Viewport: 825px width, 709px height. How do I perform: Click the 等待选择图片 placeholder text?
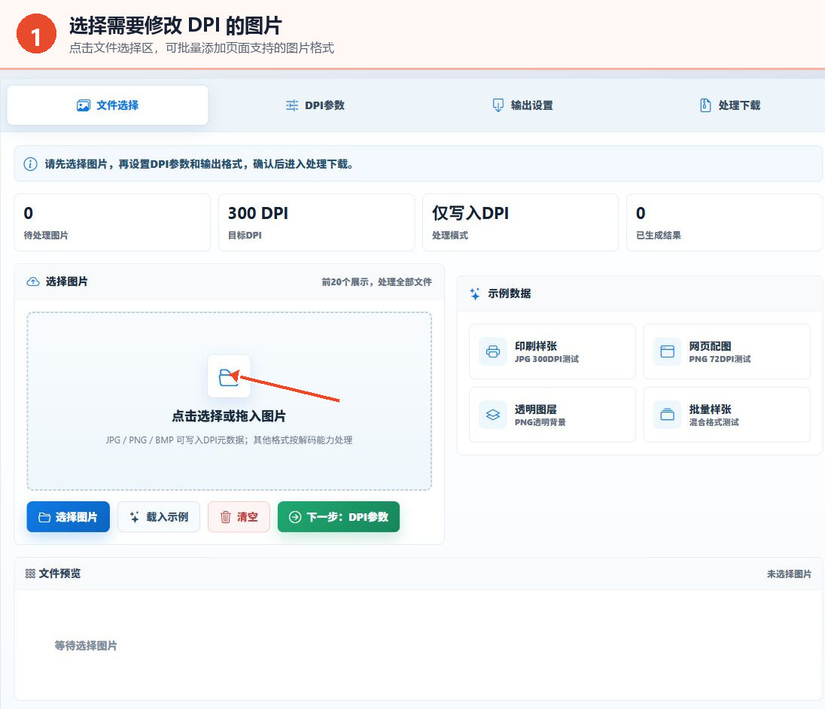(x=86, y=645)
